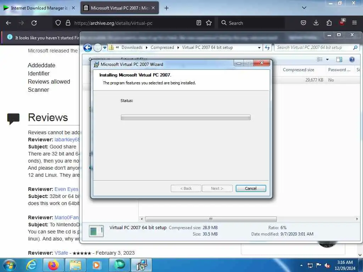This screenshot has width=363, height=272.
Task: Go back in the Firefox toolbar
Action: [9, 23]
